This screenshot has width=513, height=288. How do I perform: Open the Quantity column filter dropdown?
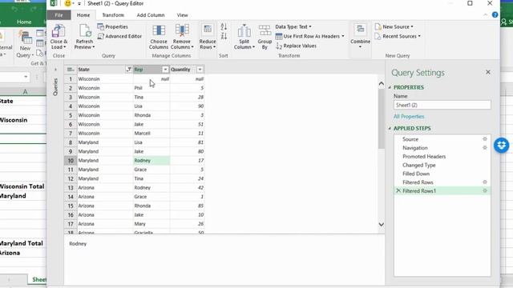pos(200,70)
